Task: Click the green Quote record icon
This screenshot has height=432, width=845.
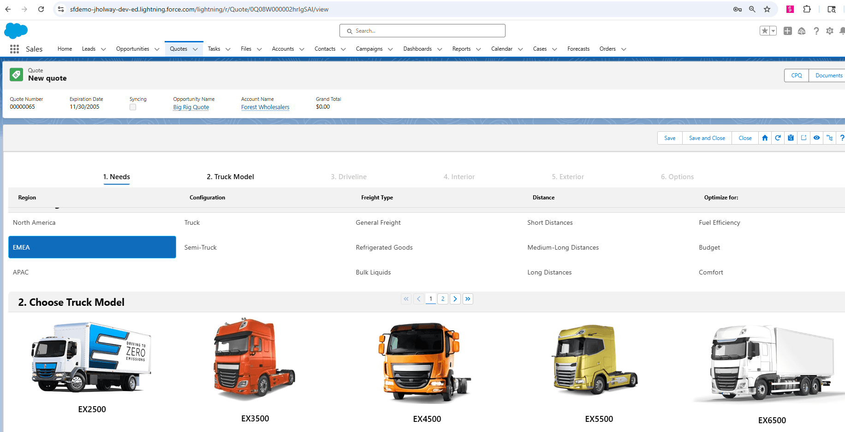Action: click(x=17, y=75)
